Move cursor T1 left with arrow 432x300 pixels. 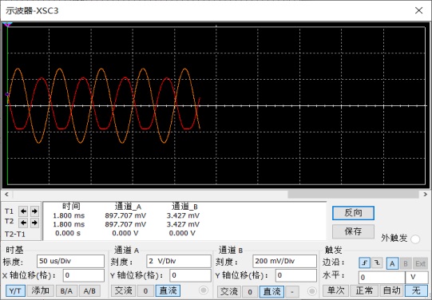pyautogui.click(x=23, y=211)
